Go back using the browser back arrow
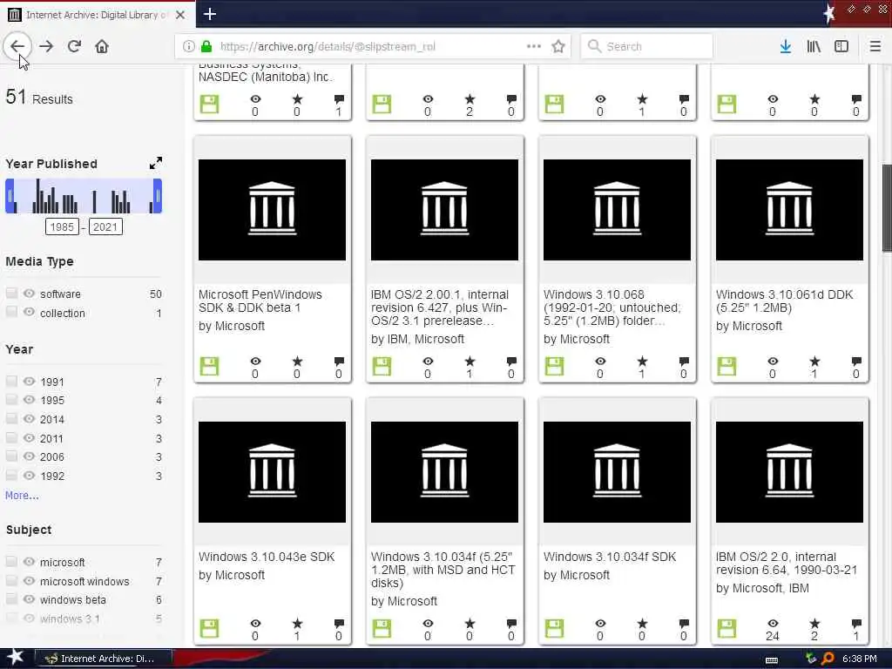Screen dimensions: 892x669 pos(17,46)
